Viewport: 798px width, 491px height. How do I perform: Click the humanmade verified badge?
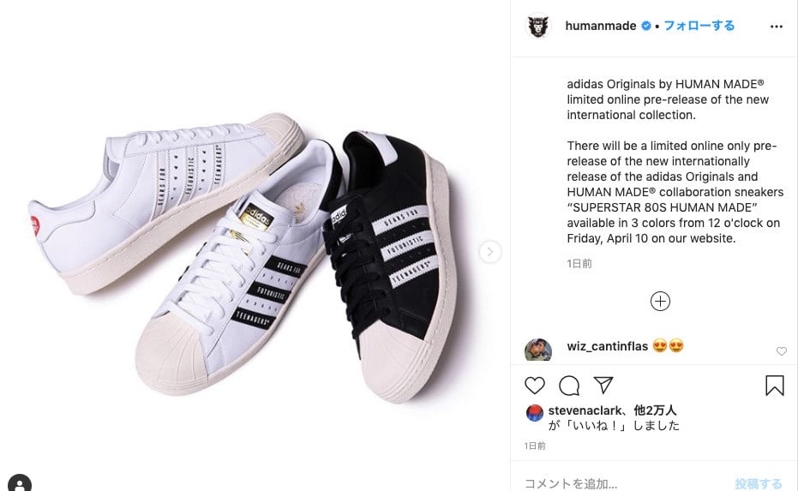click(x=645, y=26)
